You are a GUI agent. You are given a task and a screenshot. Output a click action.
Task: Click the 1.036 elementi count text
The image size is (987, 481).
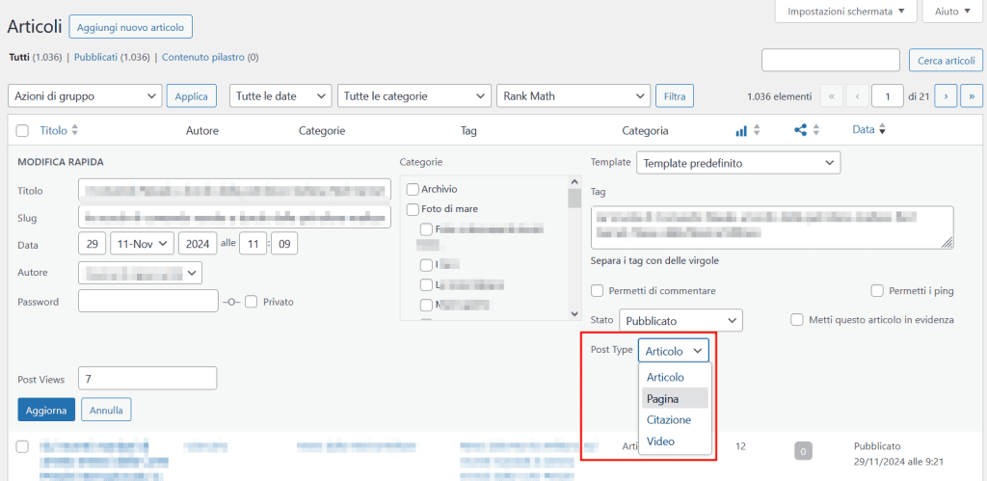[779, 96]
